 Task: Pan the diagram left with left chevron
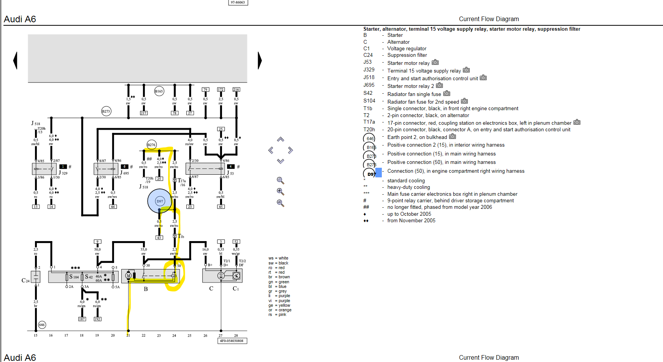(x=271, y=150)
